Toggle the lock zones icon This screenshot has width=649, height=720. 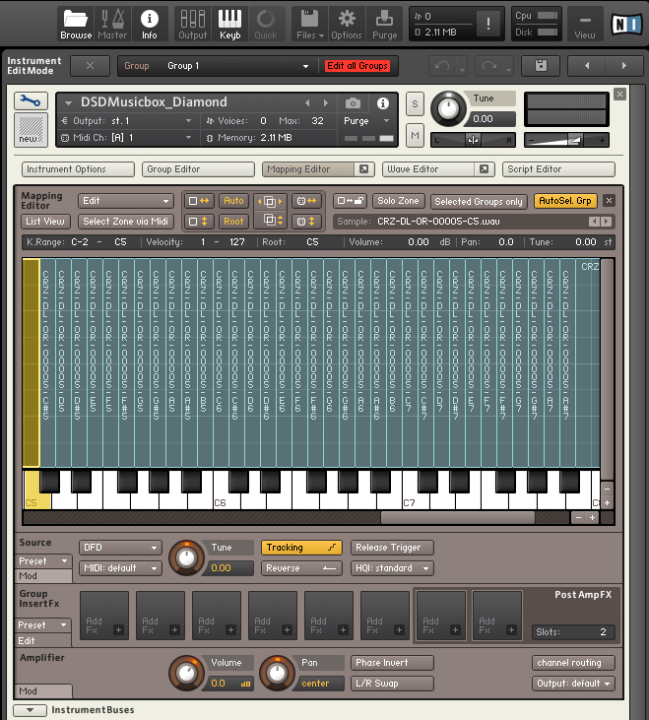click(x=350, y=201)
